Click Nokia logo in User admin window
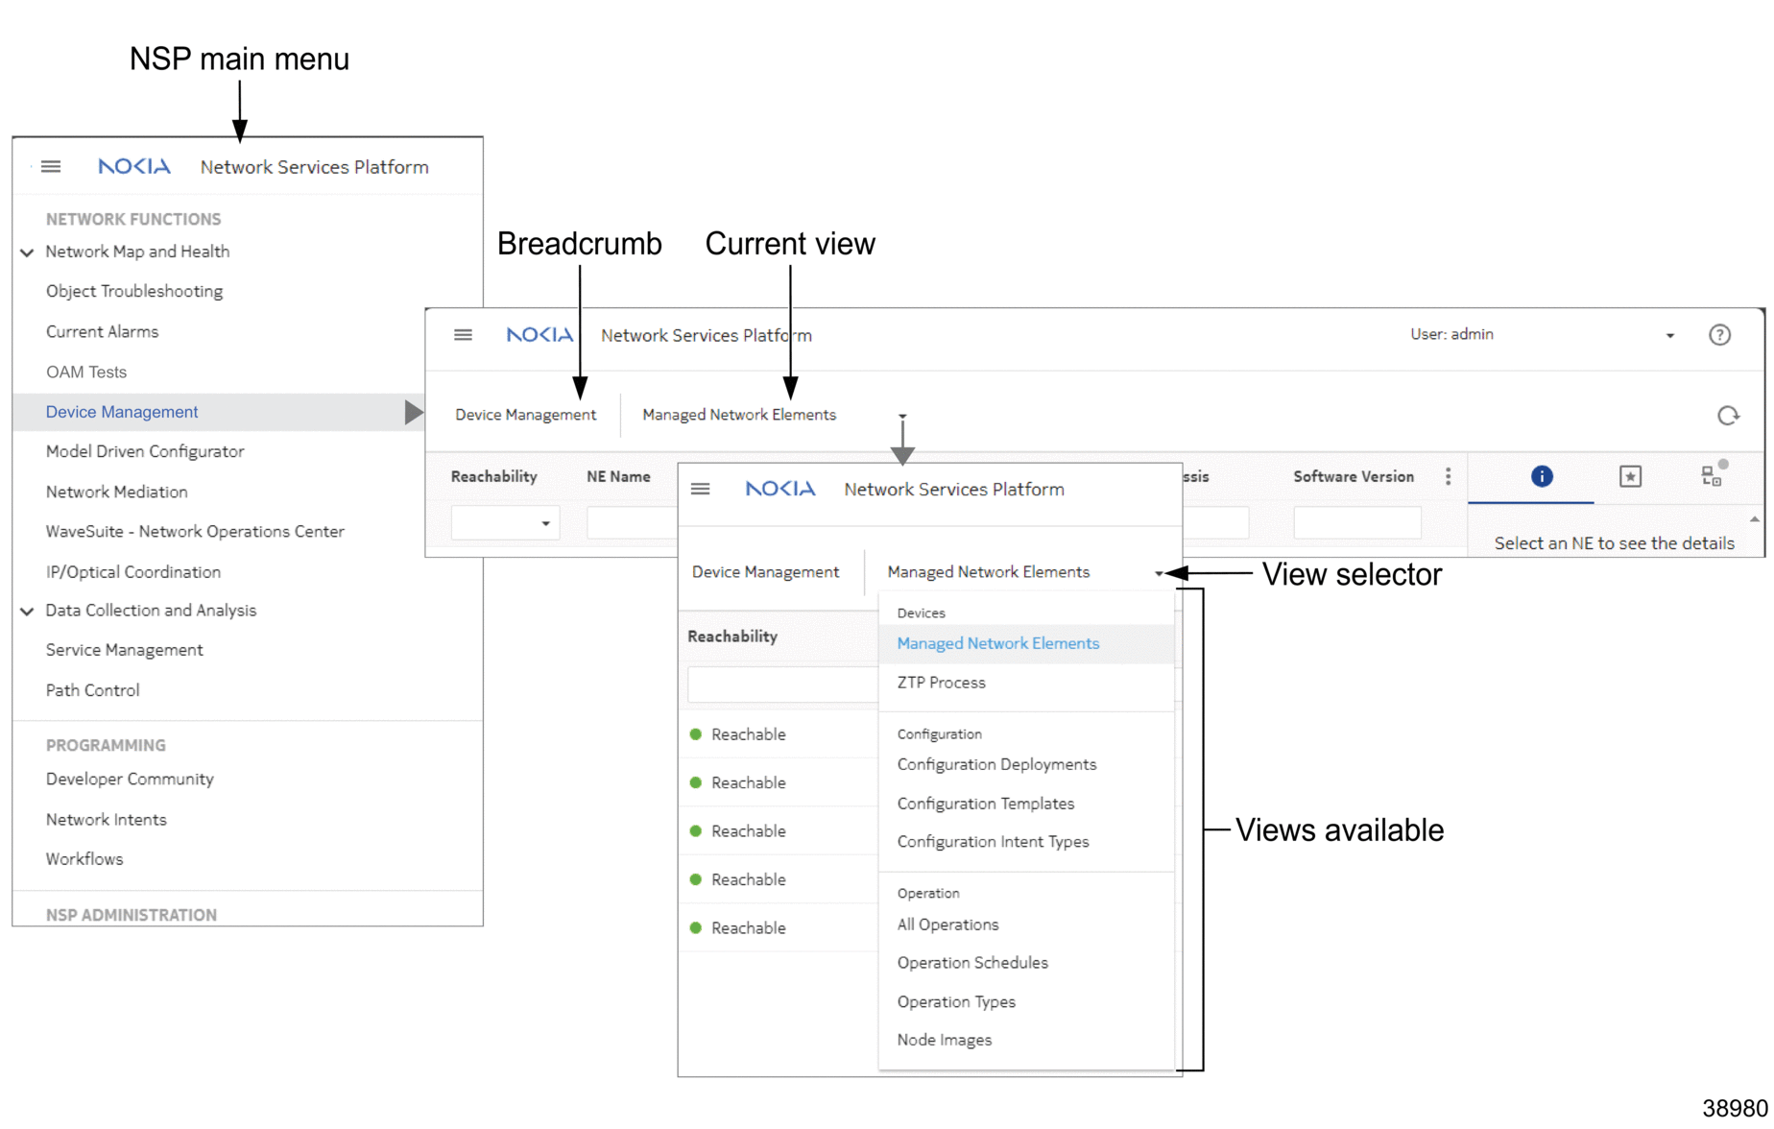The image size is (1774, 1129). [539, 335]
